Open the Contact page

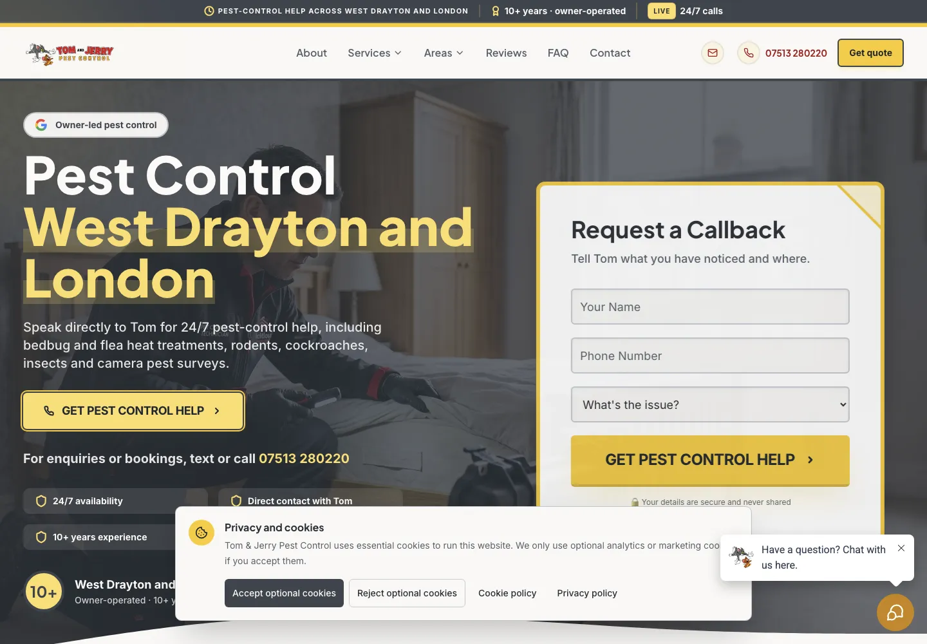[610, 53]
